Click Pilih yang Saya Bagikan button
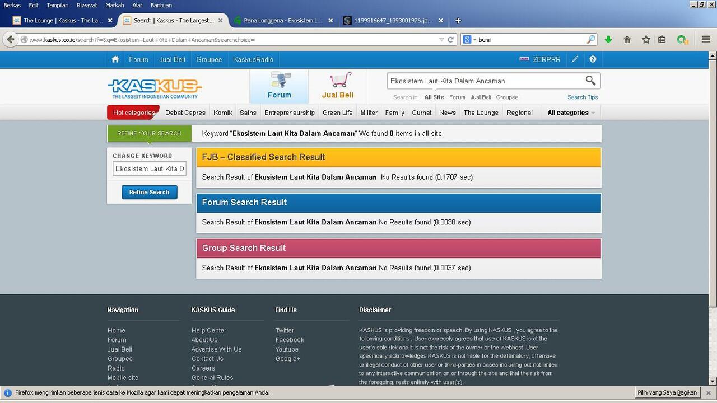Screen dimensions: 717x403 tap(667, 393)
